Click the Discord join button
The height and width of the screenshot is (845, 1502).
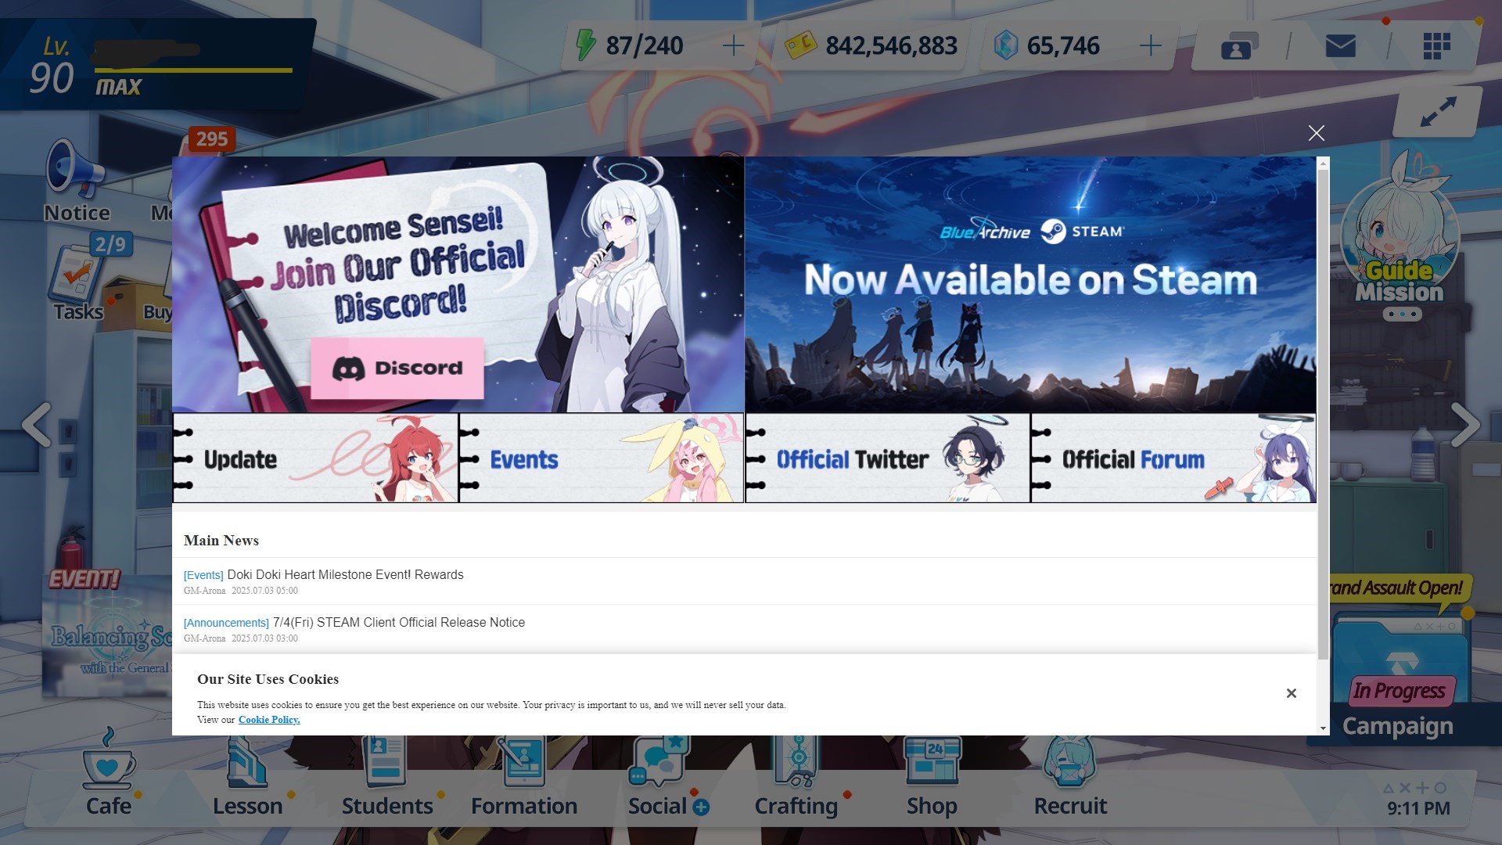point(397,368)
